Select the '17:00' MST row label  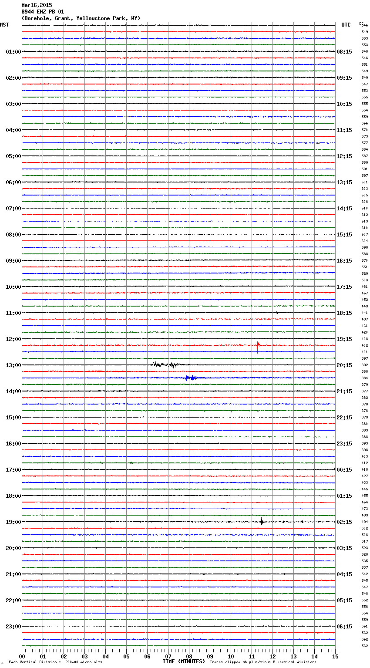click(13, 470)
